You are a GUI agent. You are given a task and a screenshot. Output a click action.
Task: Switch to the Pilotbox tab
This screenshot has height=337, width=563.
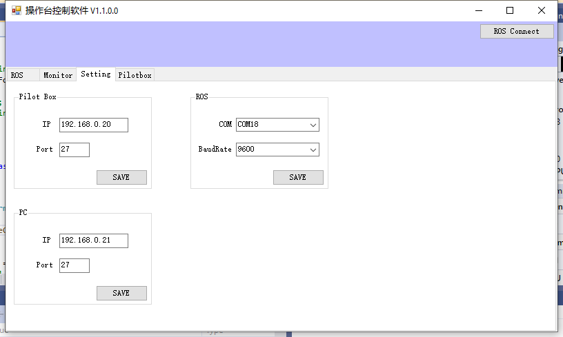tap(135, 75)
